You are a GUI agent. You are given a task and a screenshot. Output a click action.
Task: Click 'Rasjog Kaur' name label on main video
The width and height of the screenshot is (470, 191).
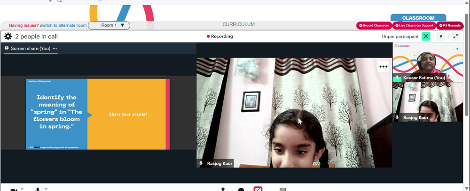click(x=219, y=163)
